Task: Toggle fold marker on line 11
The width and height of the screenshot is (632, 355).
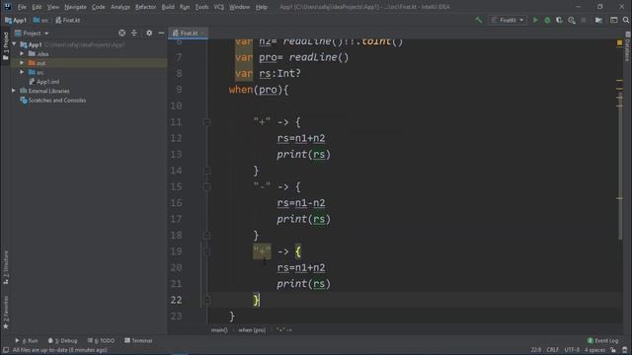Action: pos(206,122)
